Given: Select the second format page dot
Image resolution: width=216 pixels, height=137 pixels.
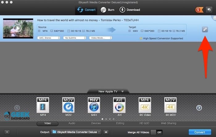Looking at the screenshot, I should 106,119.
